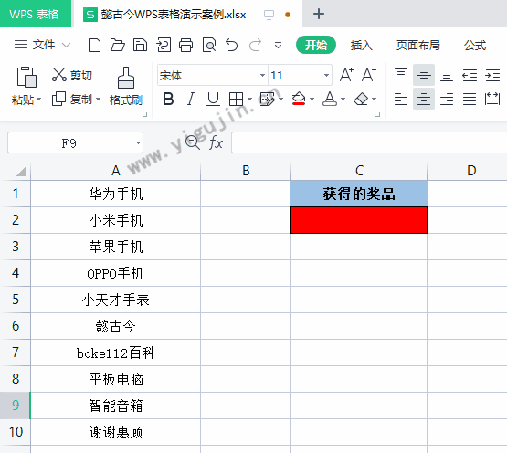The height and width of the screenshot is (453, 507).
Task: Click the Open folder icon
Action: 117,45
